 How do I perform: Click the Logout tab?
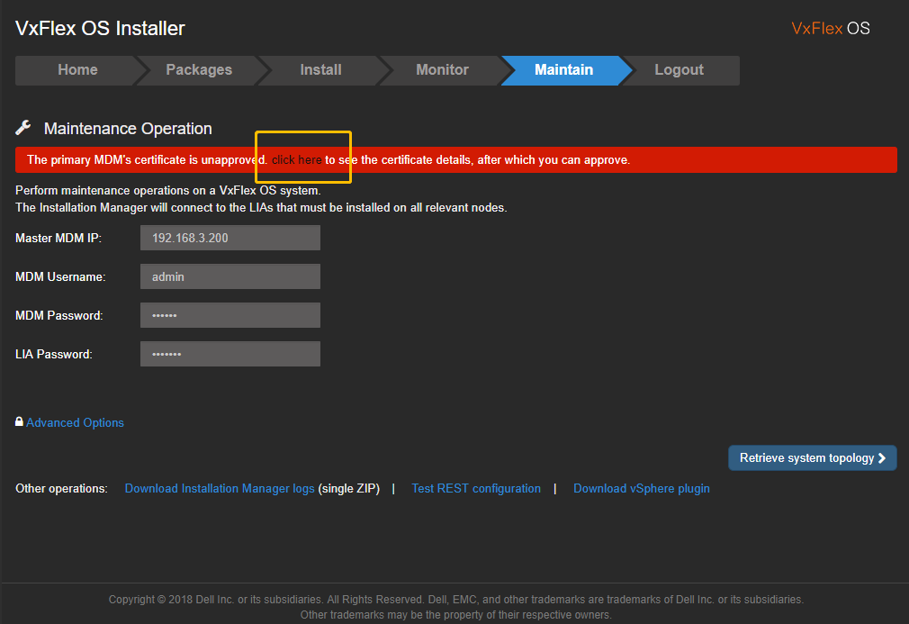(x=679, y=70)
